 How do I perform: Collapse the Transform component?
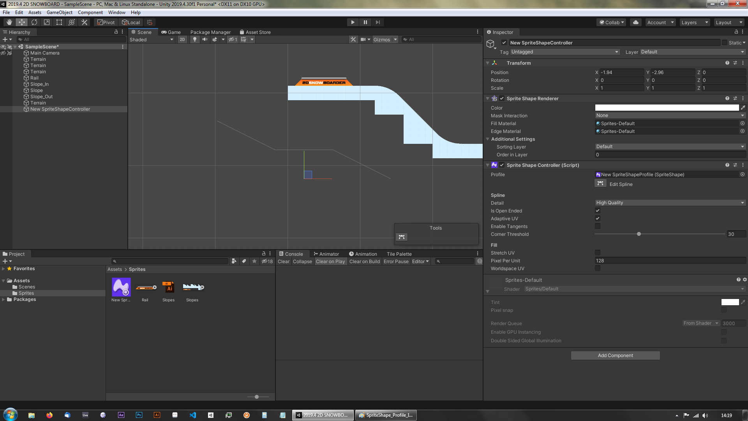pos(487,63)
